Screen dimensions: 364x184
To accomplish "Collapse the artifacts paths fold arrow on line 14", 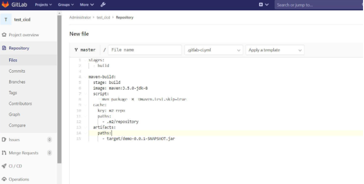I will [x=85, y=133].
